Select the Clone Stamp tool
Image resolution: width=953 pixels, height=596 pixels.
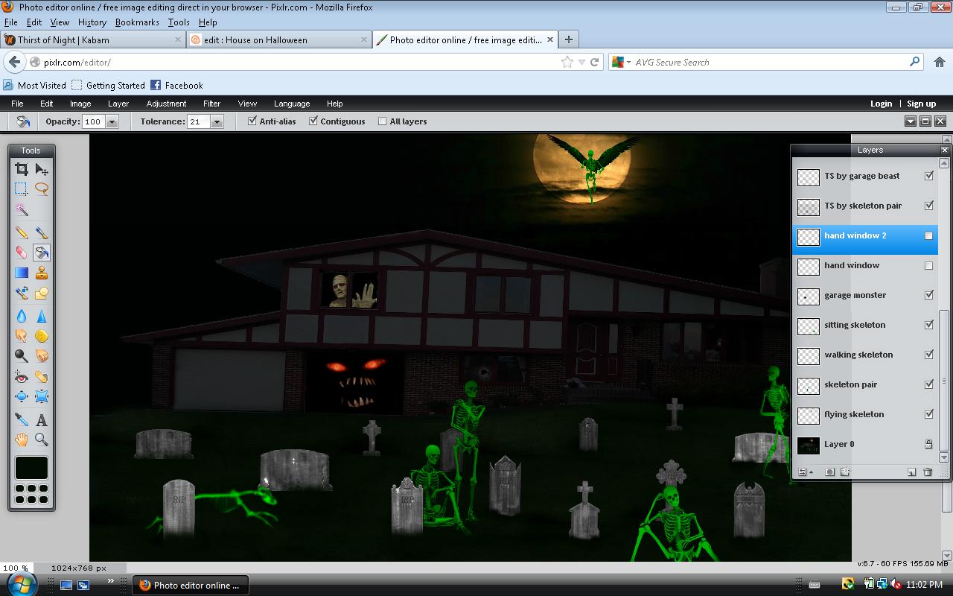[x=42, y=273]
